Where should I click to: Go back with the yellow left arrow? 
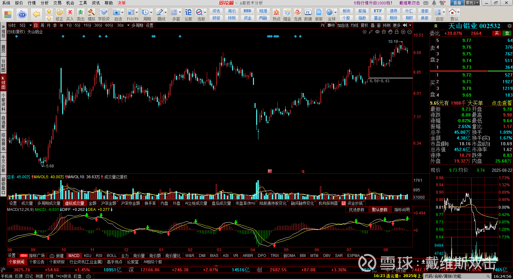pos(37,14)
